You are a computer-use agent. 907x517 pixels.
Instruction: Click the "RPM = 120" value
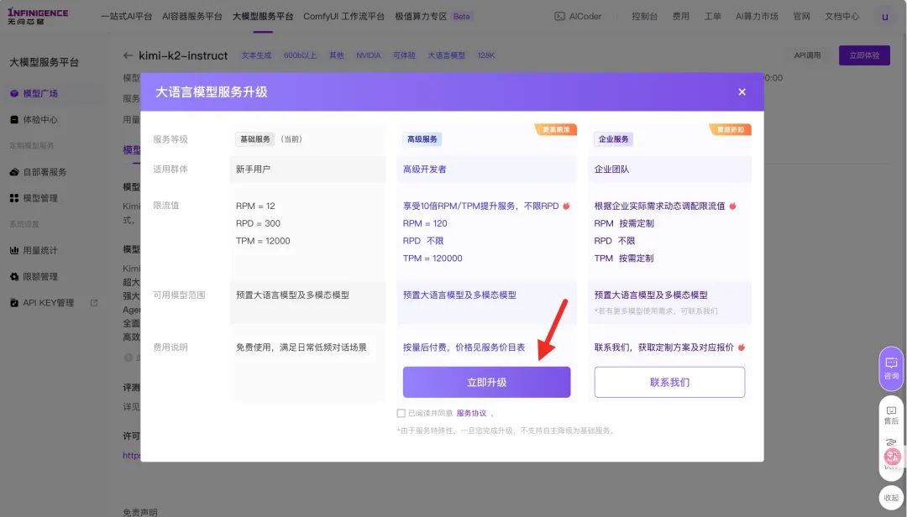pyautogui.click(x=425, y=223)
